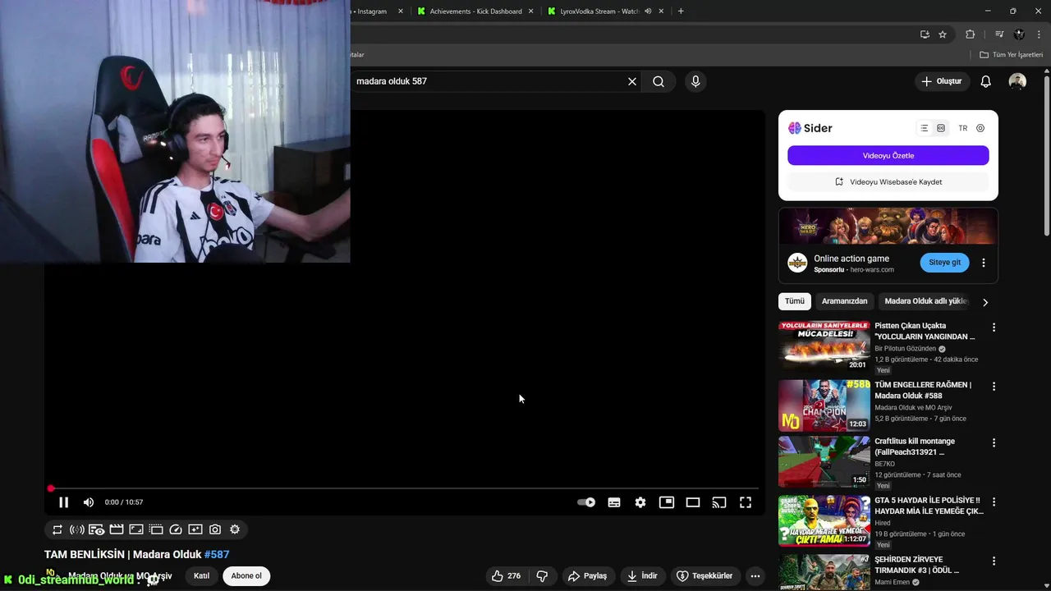Open the player settings gear
Image resolution: width=1051 pixels, height=591 pixels.
click(640, 502)
